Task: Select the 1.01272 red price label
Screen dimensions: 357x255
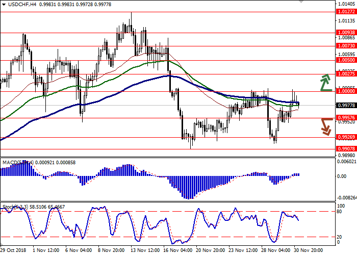Action: [345, 11]
